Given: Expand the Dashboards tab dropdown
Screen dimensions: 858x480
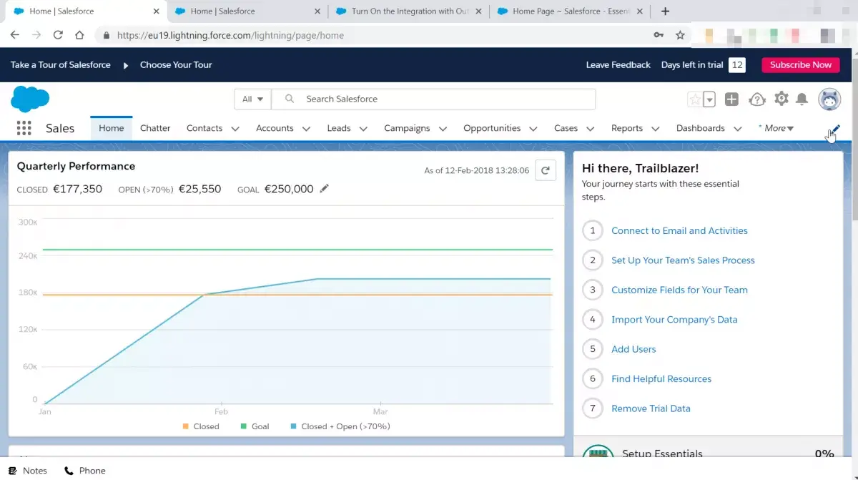Looking at the screenshot, I should pos(737,129).
